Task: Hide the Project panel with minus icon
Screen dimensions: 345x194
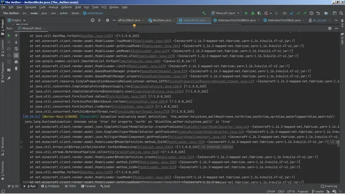Action: tap(114, 20)
